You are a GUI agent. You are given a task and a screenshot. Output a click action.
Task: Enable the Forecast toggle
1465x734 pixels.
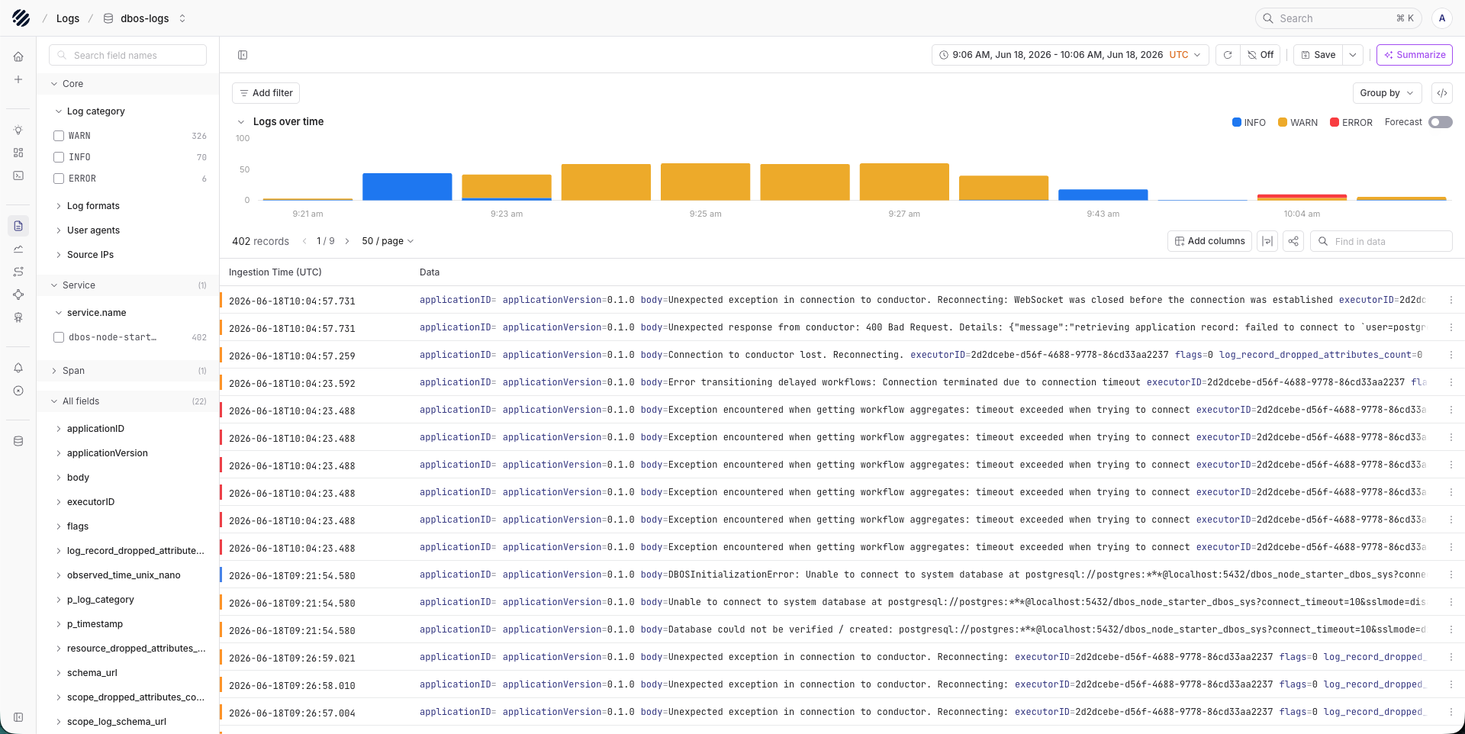[1441, 122]
